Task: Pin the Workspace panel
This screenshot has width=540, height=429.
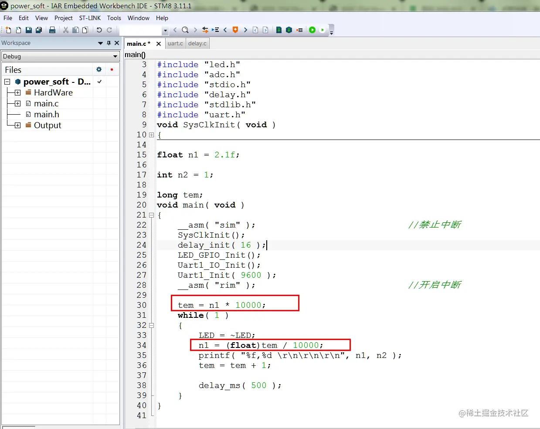Action: (x=109, y=43)
